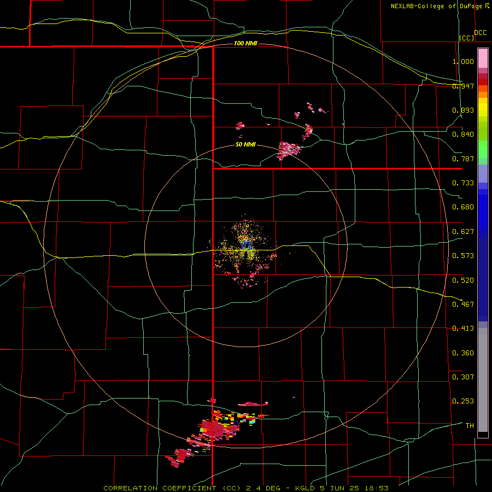Click the 1.000 scale value
Viewport: 492px width, 492px height.
click(463, 61)
